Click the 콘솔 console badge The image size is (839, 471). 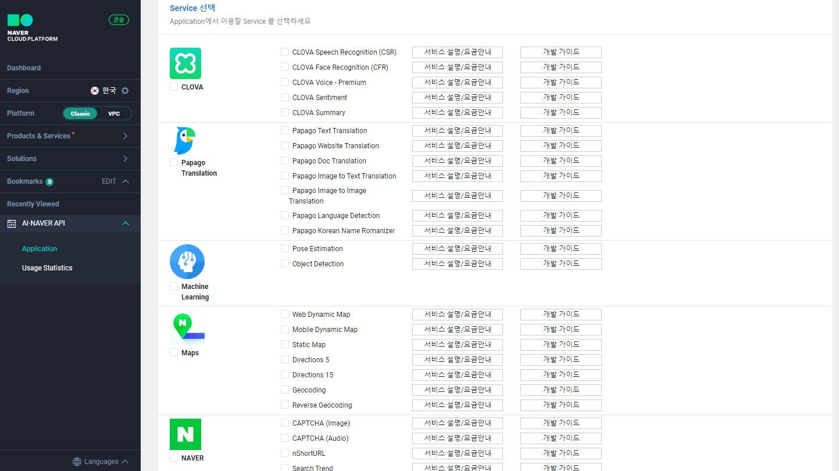pos(119,20)
